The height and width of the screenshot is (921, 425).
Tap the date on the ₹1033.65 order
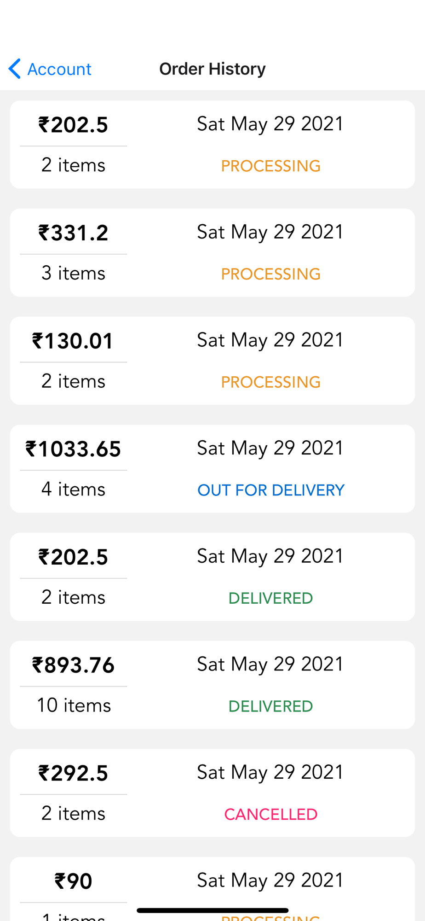tap(270, 448)
